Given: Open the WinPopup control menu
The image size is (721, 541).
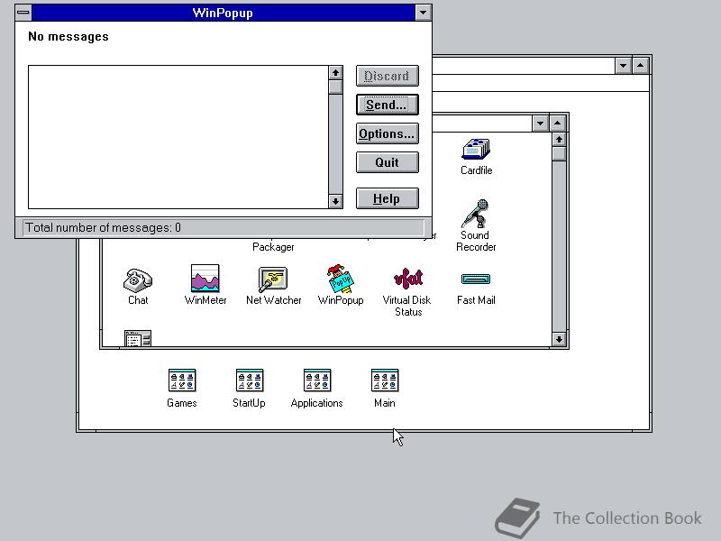Looking at the screenshot, I should (22, 12).
